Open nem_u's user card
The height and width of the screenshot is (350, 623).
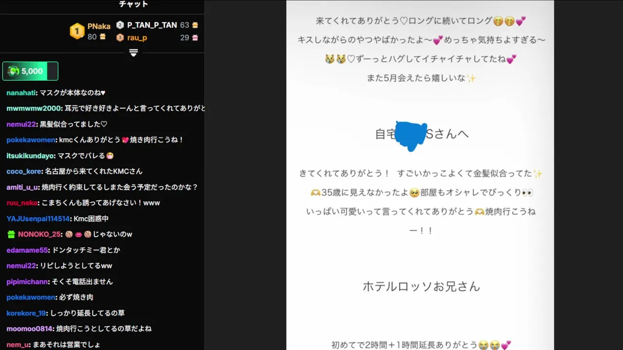(x=18, y=345)
